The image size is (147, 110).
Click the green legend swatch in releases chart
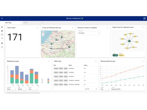[48, 83]
